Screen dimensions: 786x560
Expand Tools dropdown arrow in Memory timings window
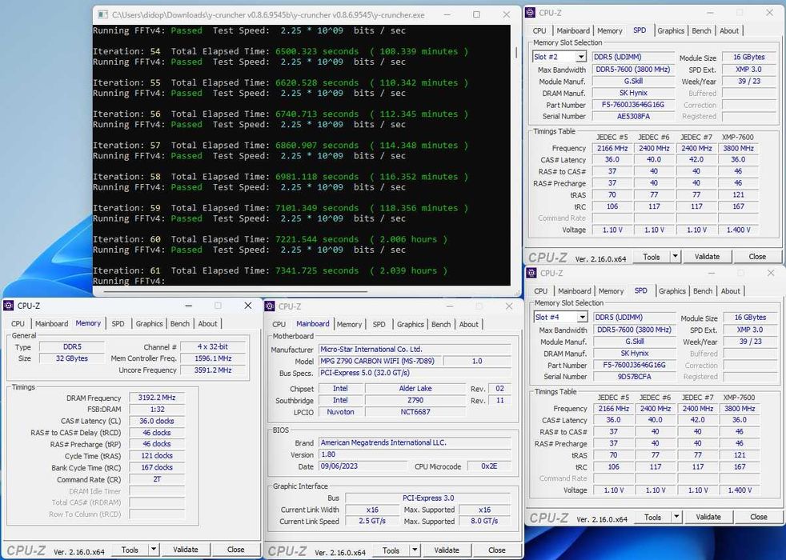(154, 550)
